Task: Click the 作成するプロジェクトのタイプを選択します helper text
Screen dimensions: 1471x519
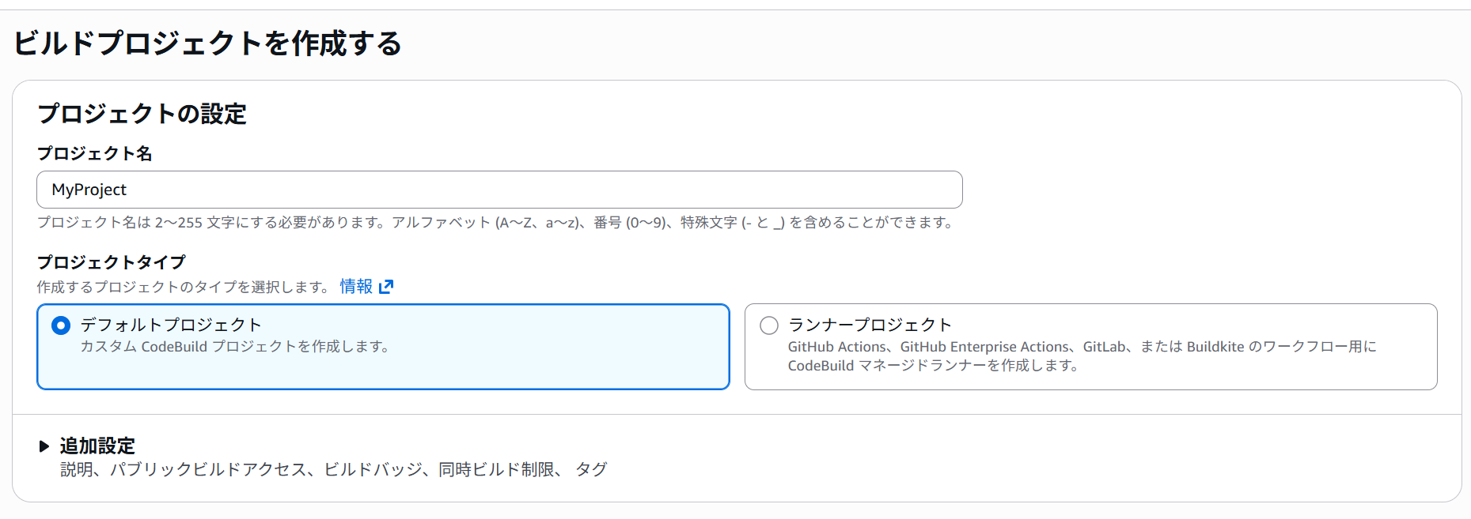Action: pyautogui.click(x=184, y=287)
